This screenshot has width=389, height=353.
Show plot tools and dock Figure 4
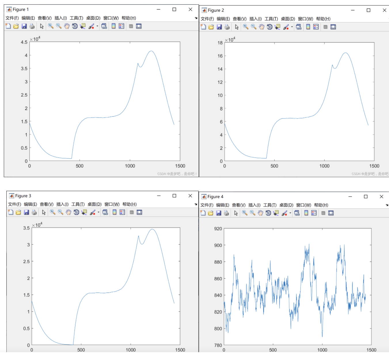click(x=331, y=213)
